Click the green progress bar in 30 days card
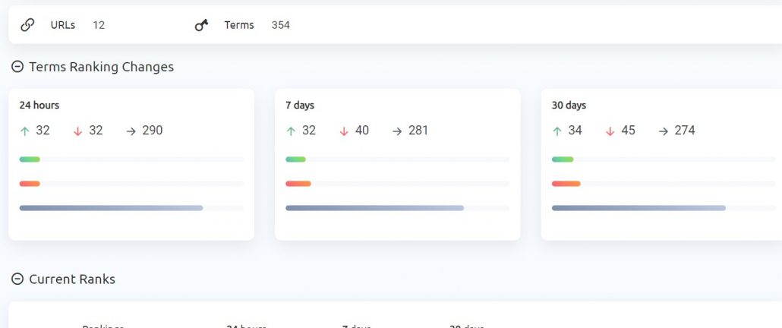 click(563, 159)
